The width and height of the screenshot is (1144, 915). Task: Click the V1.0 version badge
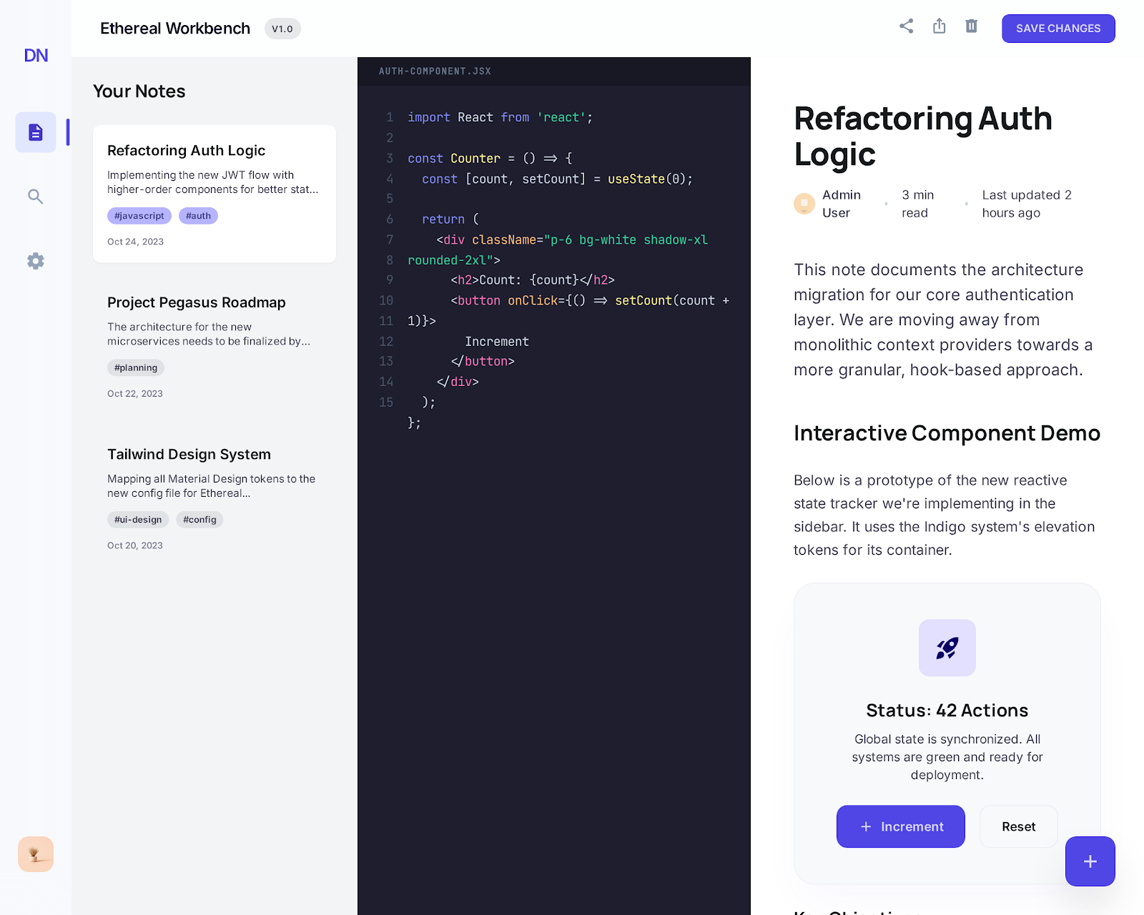coord(282,29)
